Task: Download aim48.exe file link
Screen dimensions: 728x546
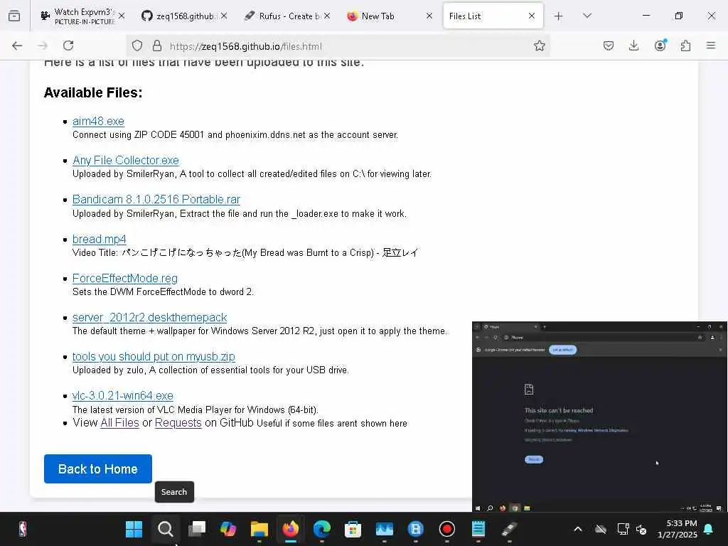Action: tap(98, 121)
